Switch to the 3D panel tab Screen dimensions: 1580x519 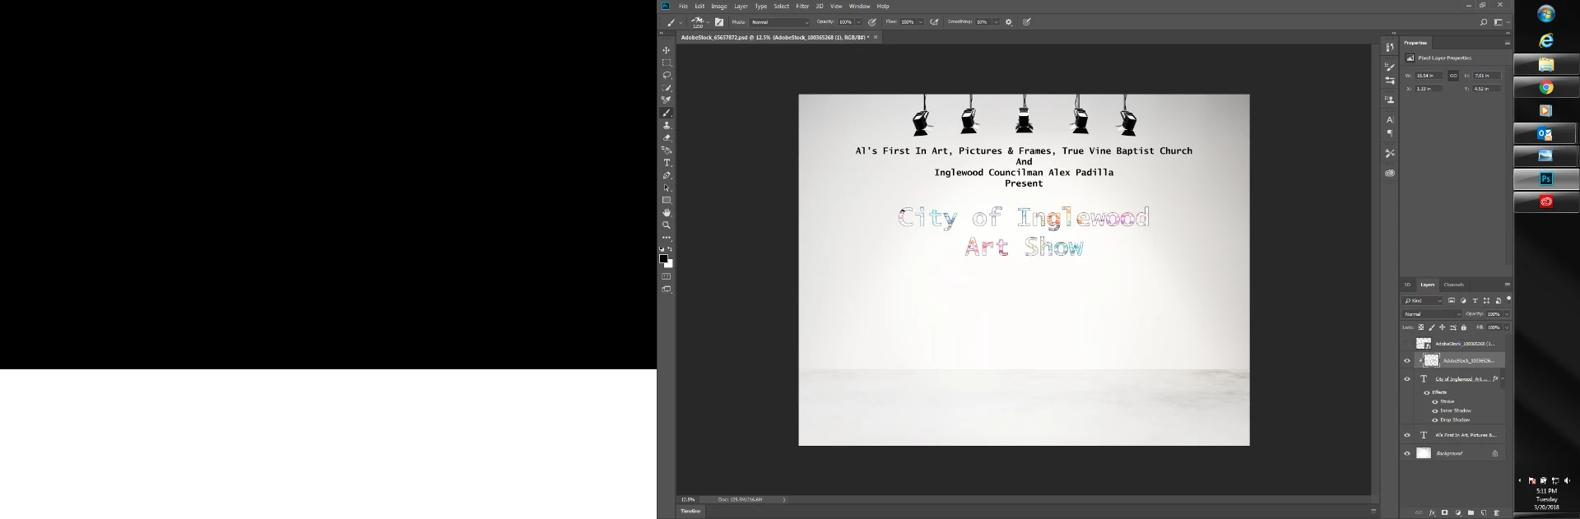pos(1407,285)
